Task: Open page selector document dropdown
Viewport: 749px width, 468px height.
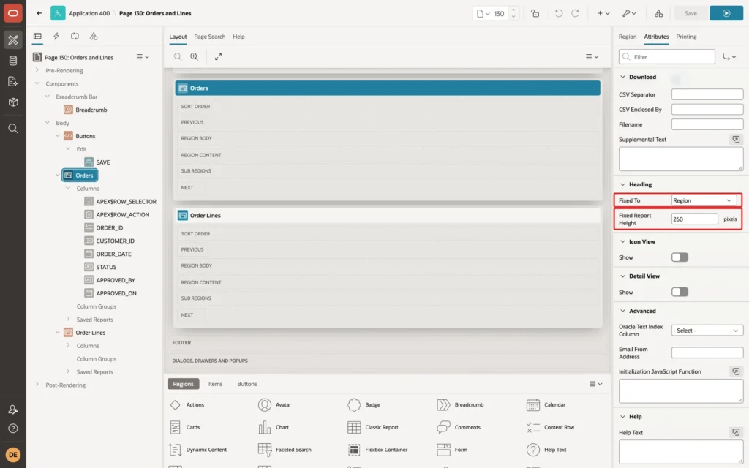Action: pos(483,13)
